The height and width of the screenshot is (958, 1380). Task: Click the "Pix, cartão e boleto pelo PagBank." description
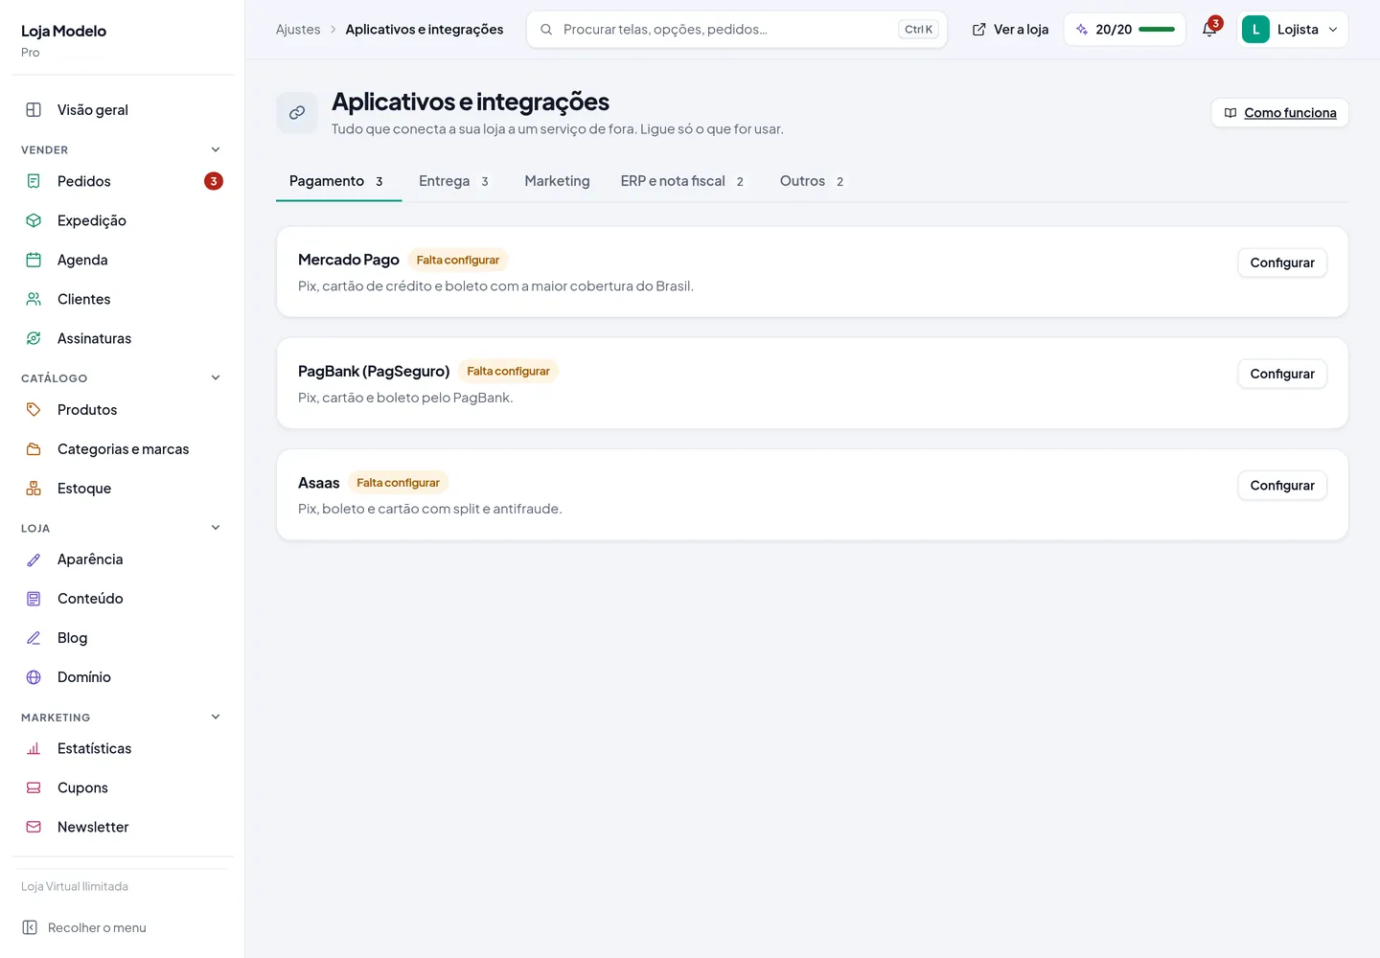(405, 398)
